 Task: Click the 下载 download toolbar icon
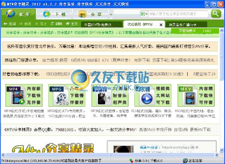click(46, 14)
